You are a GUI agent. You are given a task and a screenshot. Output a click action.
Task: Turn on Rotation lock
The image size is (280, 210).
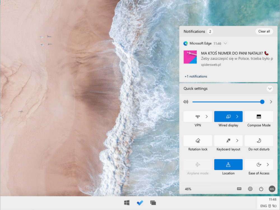click(x=198, y=141)
